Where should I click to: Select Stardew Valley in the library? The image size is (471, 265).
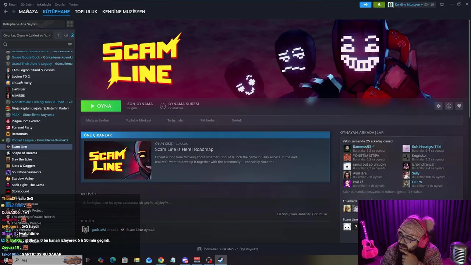22,179
